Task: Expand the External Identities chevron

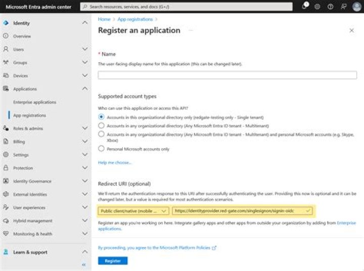Action: [x=85, y=194]
